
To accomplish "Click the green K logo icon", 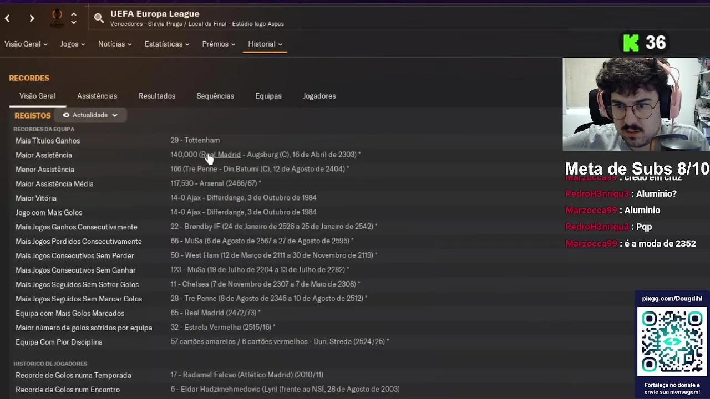I will [631, 43].
